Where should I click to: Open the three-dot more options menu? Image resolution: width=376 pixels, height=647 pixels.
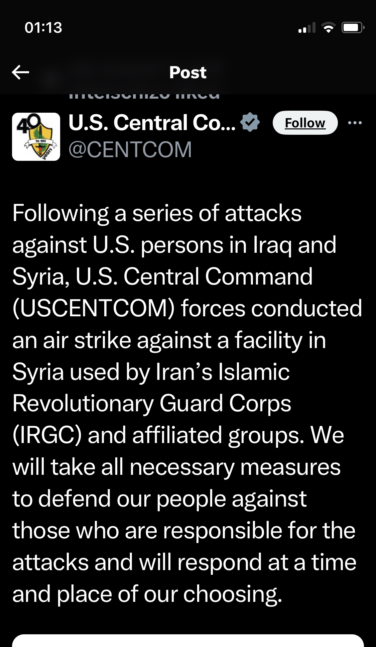click(x=355, y=123)
